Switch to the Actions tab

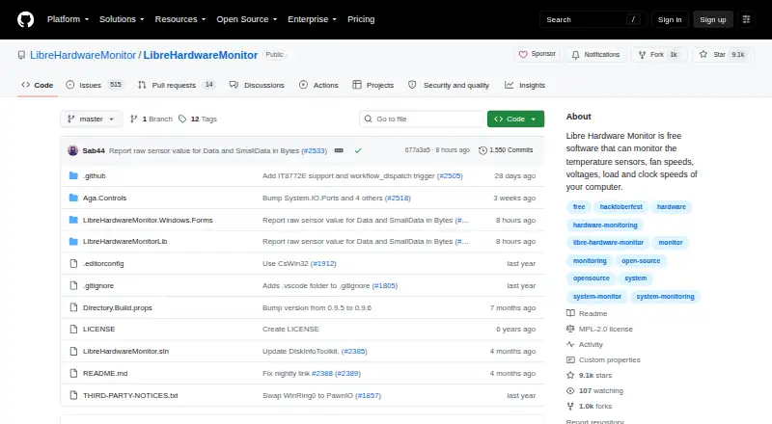click(x=318, y=85)
